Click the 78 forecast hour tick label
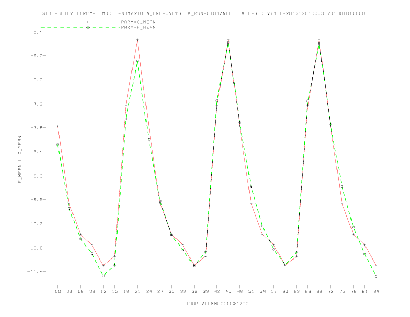410x317 pixels. (x=354, y=291)
